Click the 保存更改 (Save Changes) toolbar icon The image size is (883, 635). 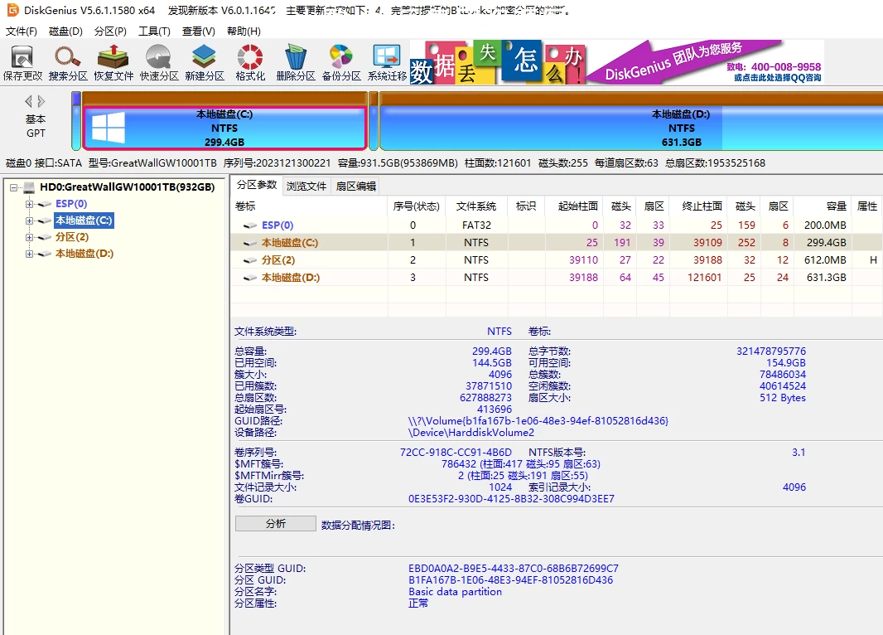[22, 62]
